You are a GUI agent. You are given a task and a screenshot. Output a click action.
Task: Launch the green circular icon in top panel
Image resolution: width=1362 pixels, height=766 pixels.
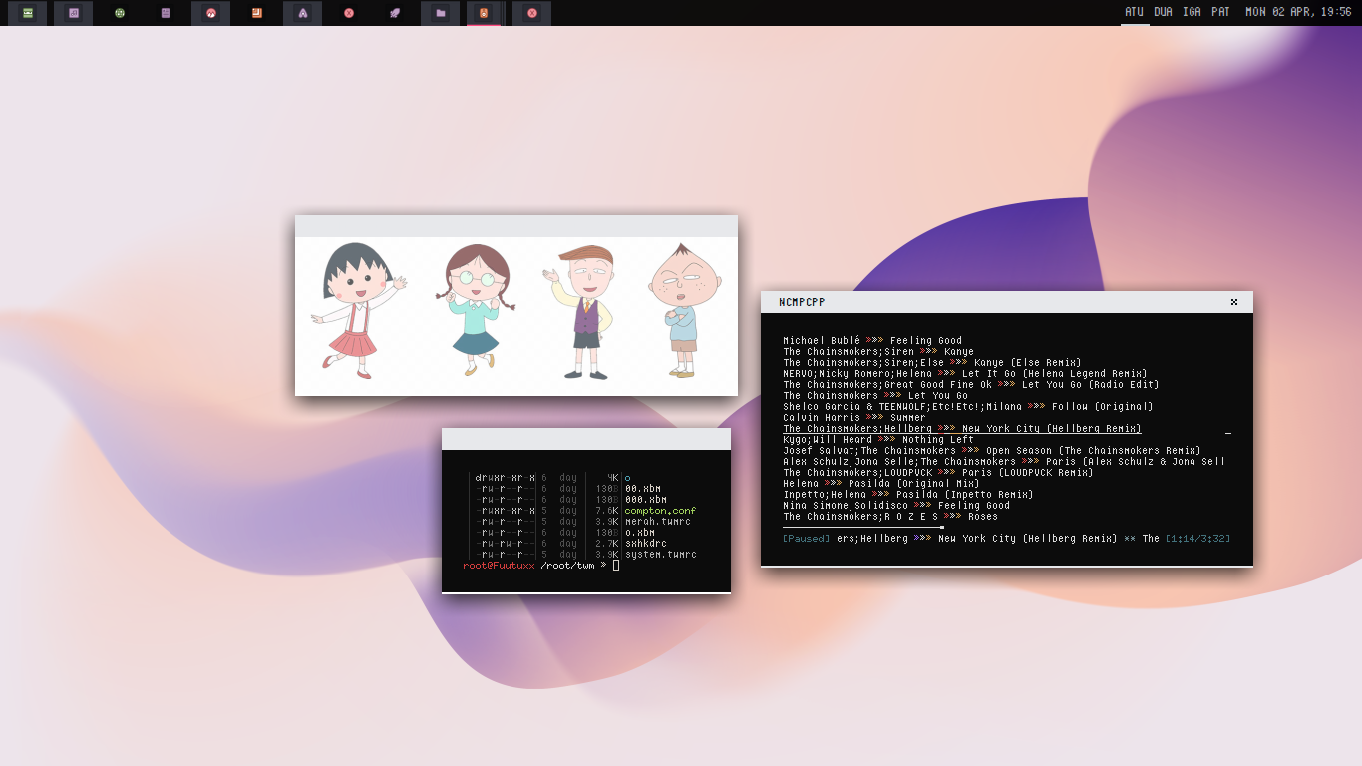pyautogui.click(x=120, y=13)
